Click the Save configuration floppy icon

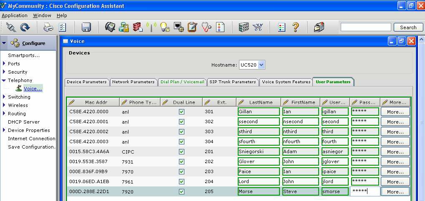[86, 27]
